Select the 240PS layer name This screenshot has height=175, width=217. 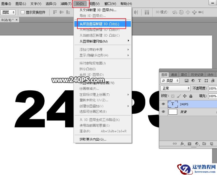[184, 104]
